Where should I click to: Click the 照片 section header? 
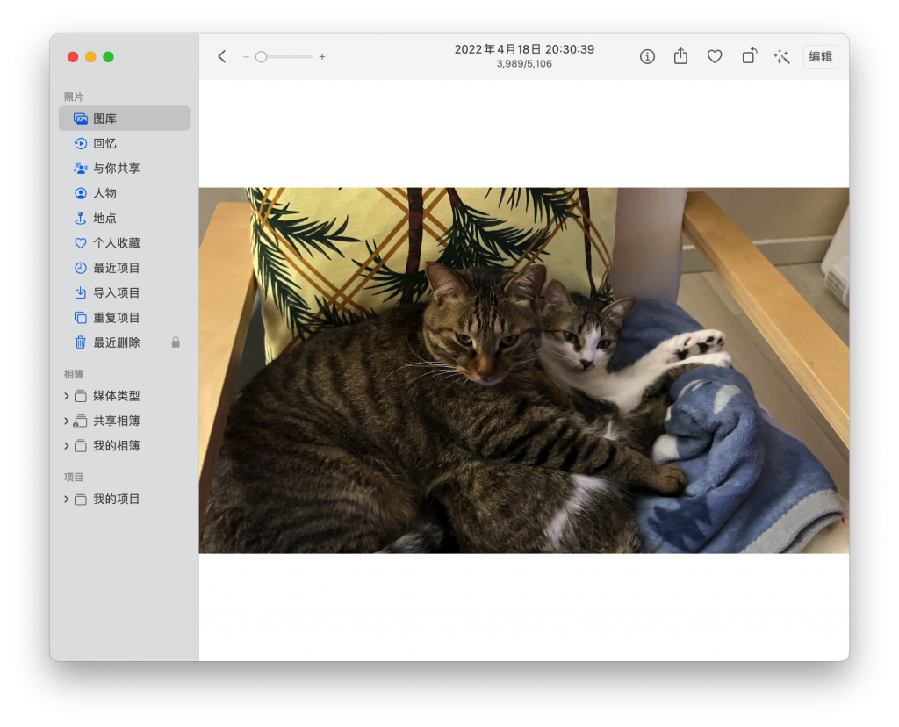74,97
